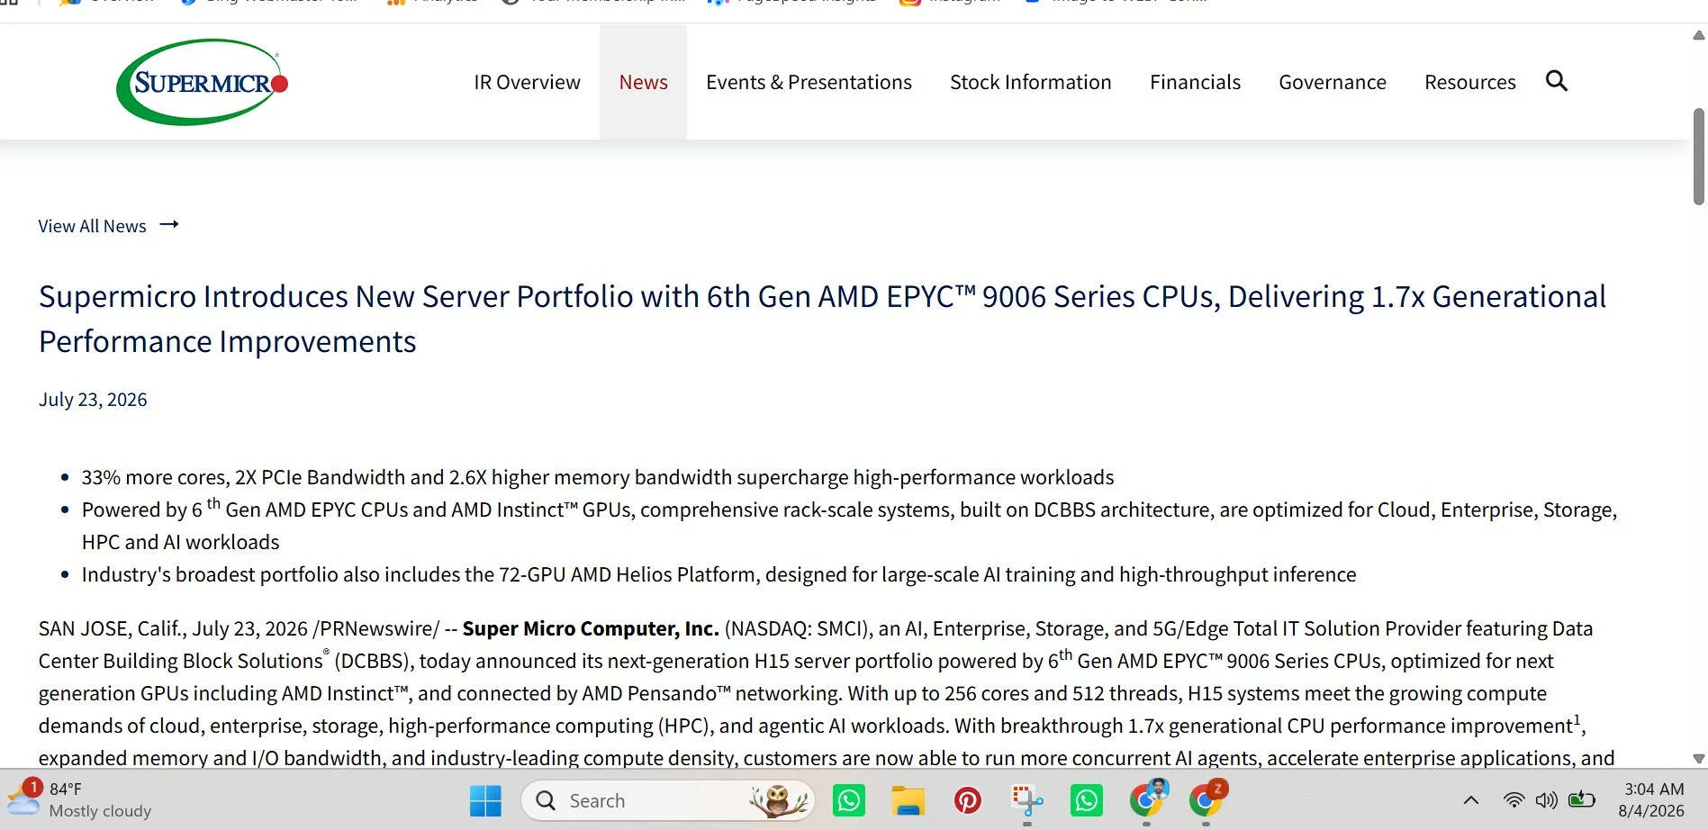Switch to Chrome with red Z badge

tap(1206, 798)
